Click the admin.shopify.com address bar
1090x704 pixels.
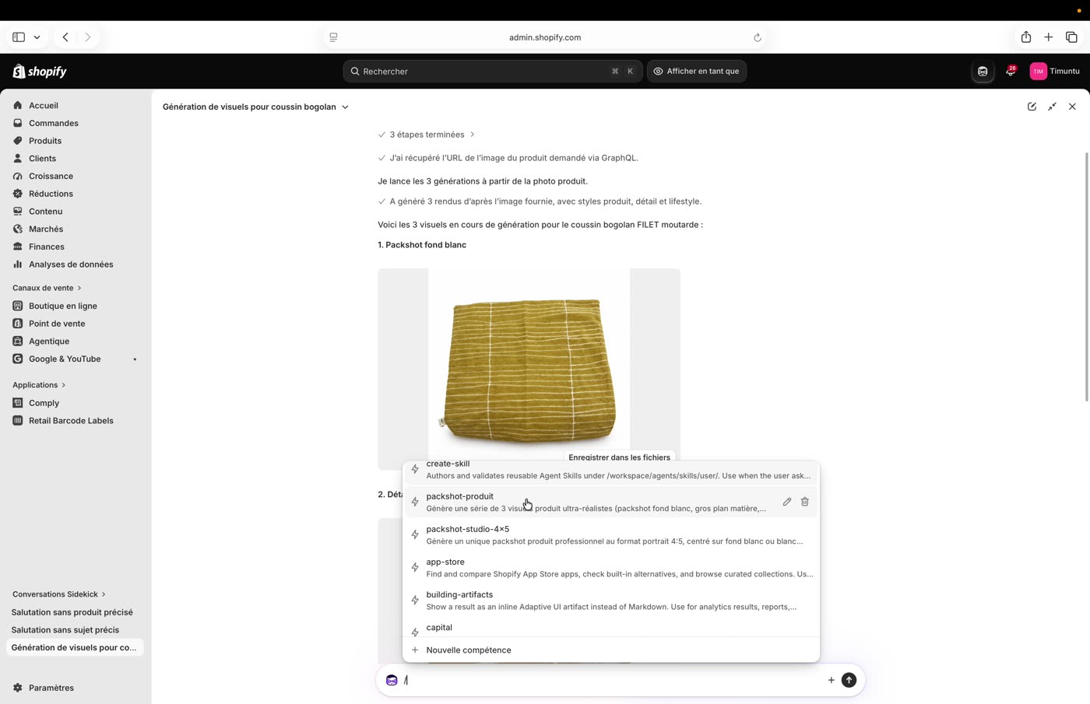(545, 37)
